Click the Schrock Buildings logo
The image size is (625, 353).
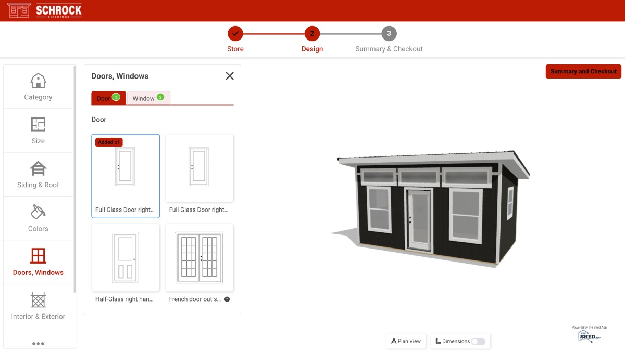[45, 10]
